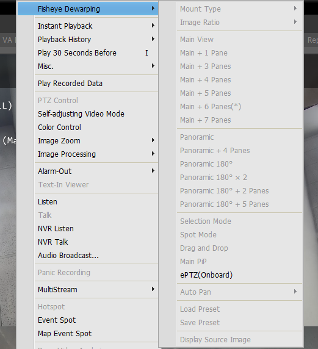This screenshot has height=349, width=318.
Task: Open the Audio Broadcast dialog
Action: click(96, 255)
